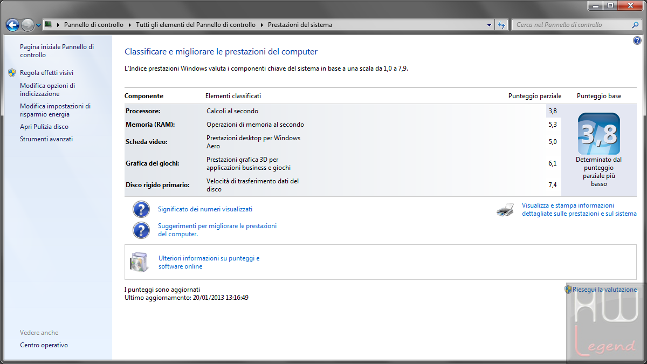Open 'Visualizza e stampa informazioni dettagliate' link
Viewport: 647px width, 364px height.
tap(579, 209)
